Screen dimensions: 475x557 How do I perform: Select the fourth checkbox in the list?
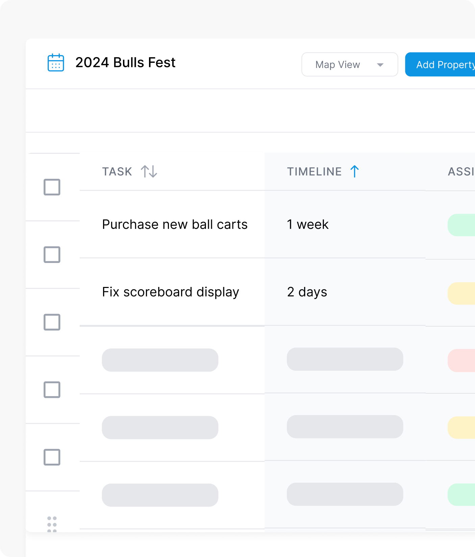(52, 390)
